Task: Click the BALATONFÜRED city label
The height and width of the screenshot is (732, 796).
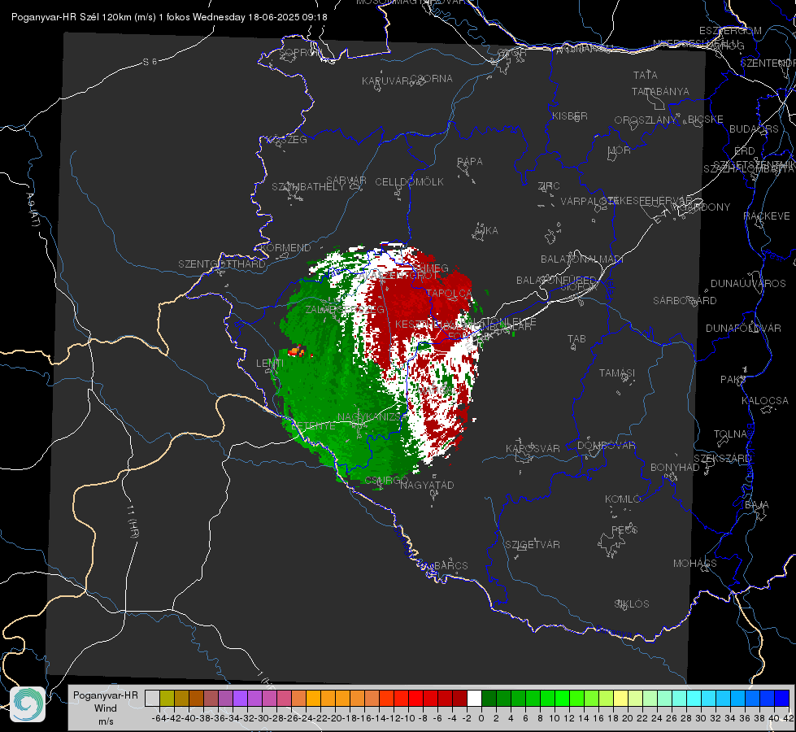Action: (x=556, y=281)
